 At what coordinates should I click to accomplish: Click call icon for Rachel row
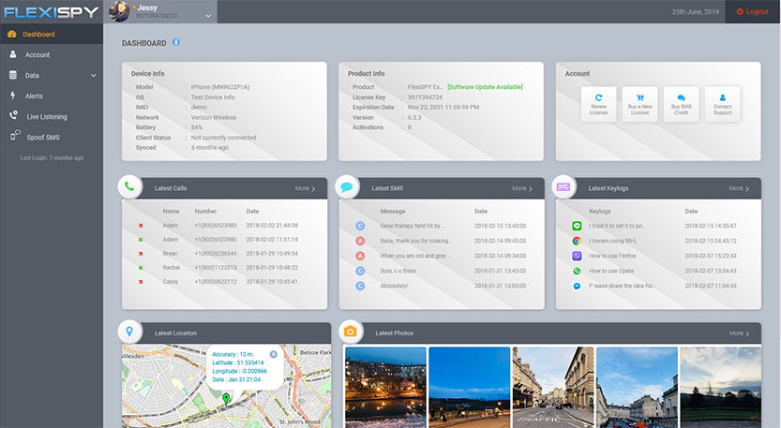coord(141,267)
